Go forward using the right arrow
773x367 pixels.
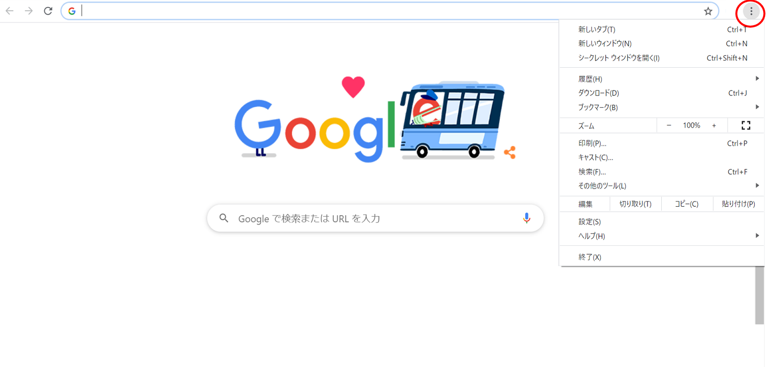pos(29,11)
